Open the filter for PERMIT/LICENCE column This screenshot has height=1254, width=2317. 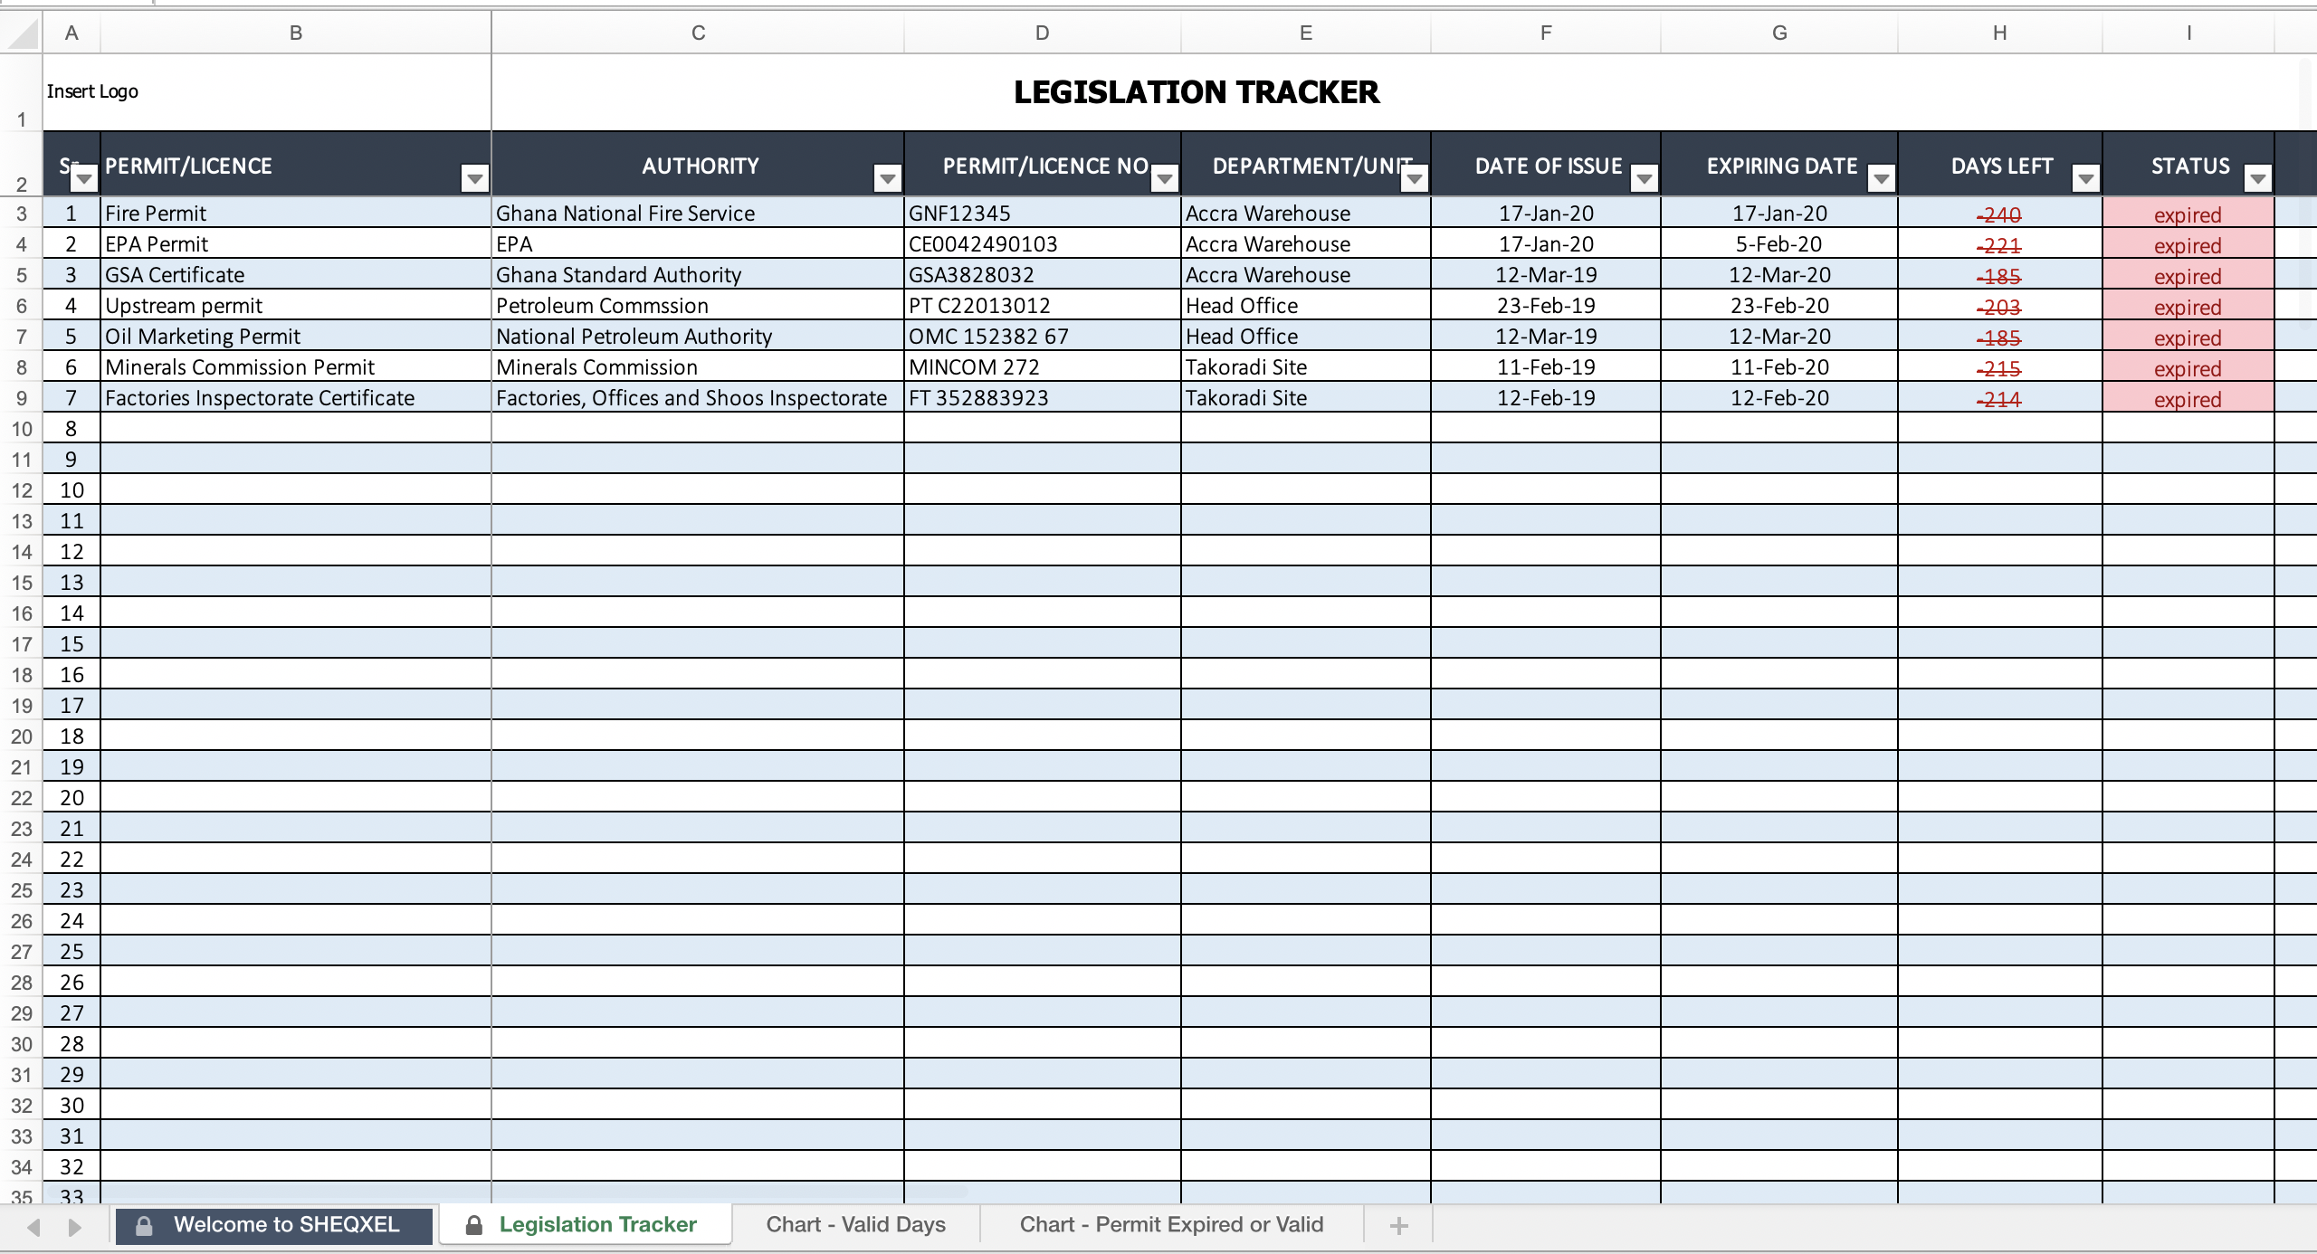(474, 178)
